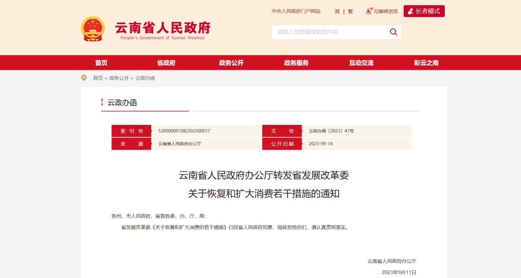
Task: Go to 首页 in breadcrumb
Action: pyautogui.click(x=97, y=78)
